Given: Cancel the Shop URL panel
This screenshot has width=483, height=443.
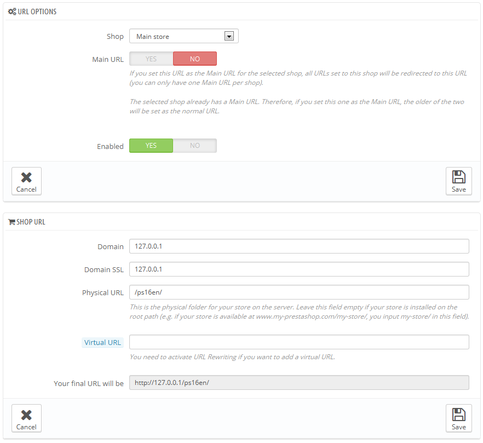Looking at the screenshot, I should [26, 418].
